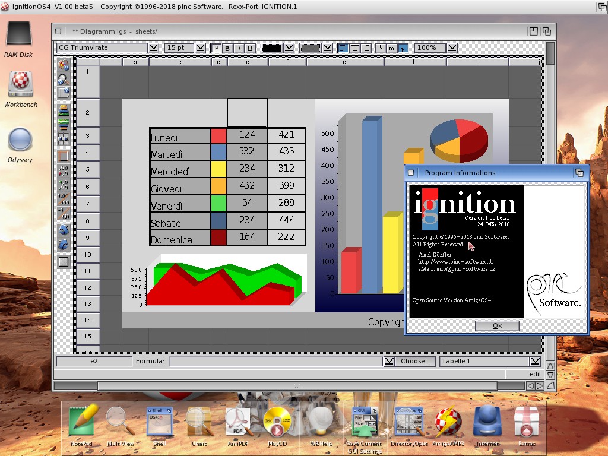The image size is (608, 456).
Task: Open the RAM Disk desktop icon
Action: pyautogui.click(x=18, y=35)
